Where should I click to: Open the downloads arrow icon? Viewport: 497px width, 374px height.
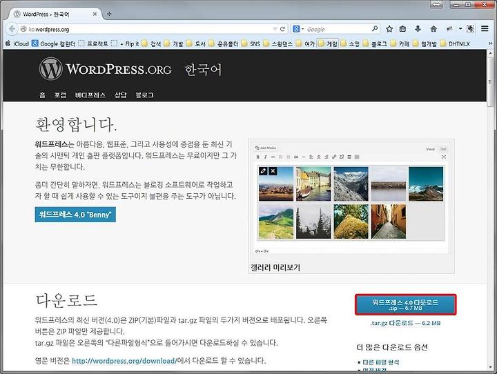(418, 29)
